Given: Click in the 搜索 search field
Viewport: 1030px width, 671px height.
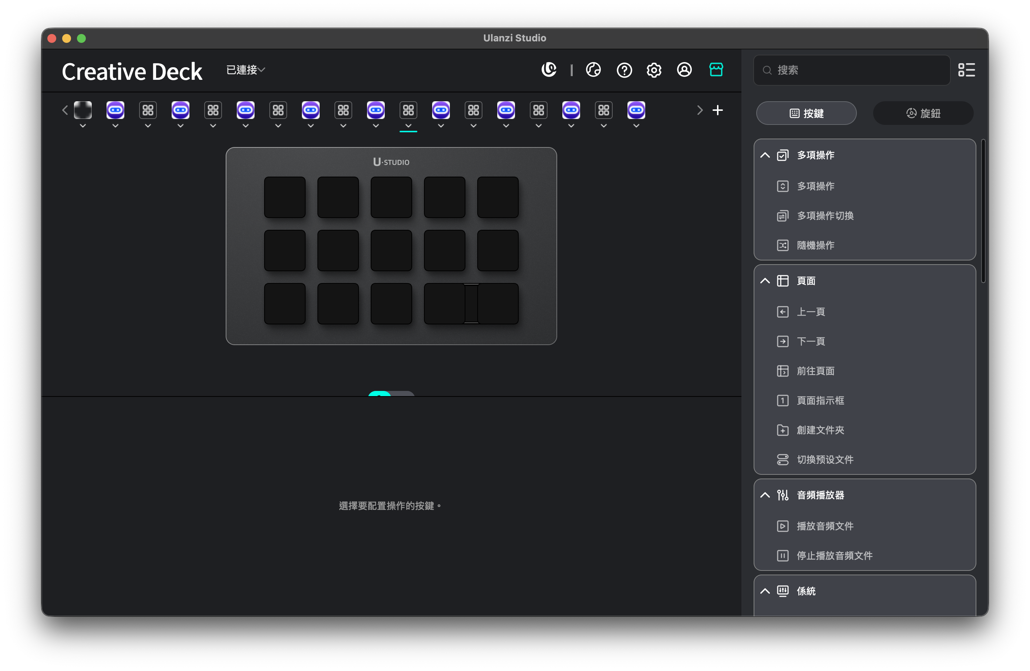Looking at the screenshot, I should [851, 70].
